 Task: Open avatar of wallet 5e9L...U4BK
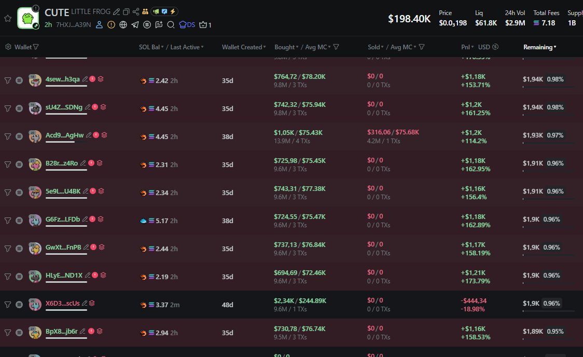click(x=35, y=193)
